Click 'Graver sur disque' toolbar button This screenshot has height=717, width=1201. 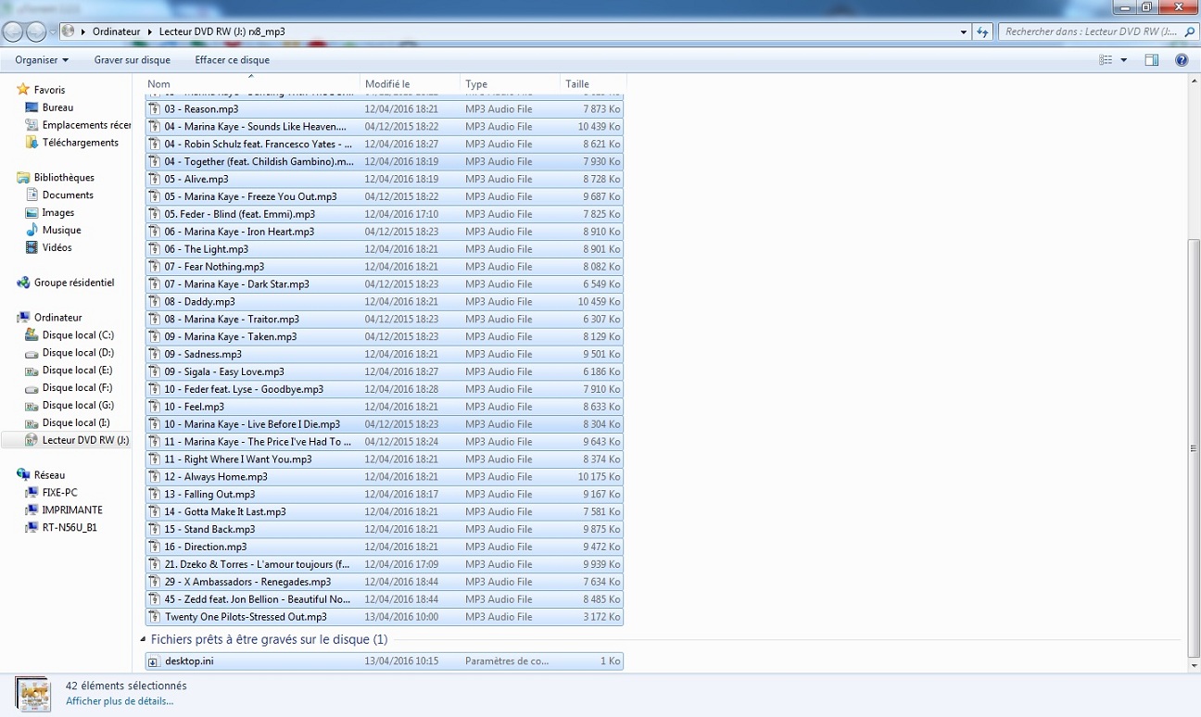(132, 60)
